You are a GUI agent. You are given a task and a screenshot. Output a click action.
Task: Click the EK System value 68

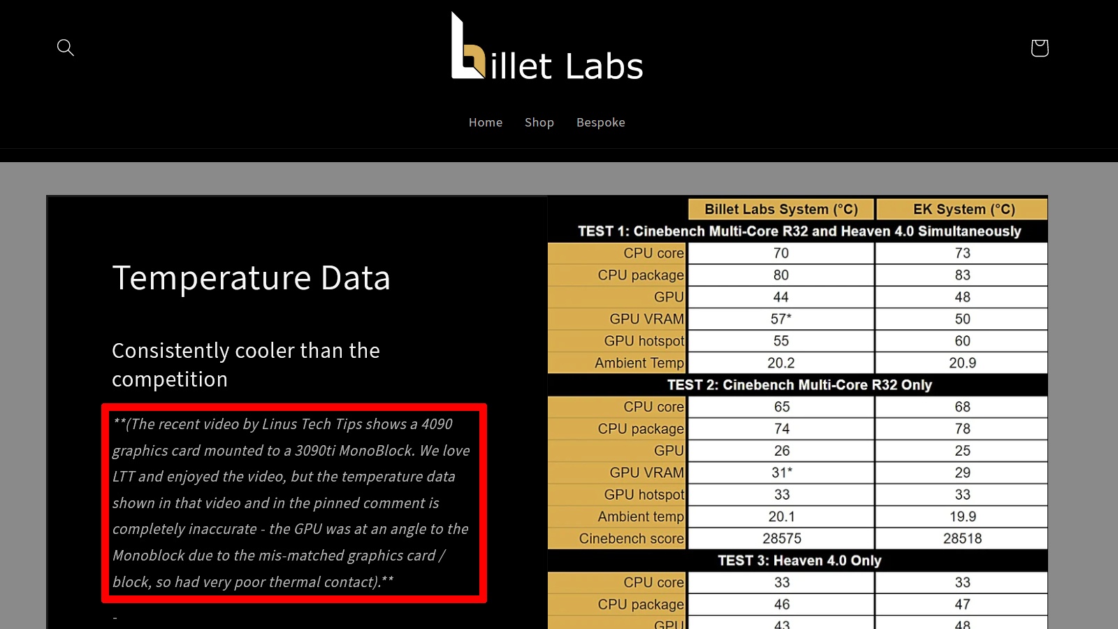[963, 407]
